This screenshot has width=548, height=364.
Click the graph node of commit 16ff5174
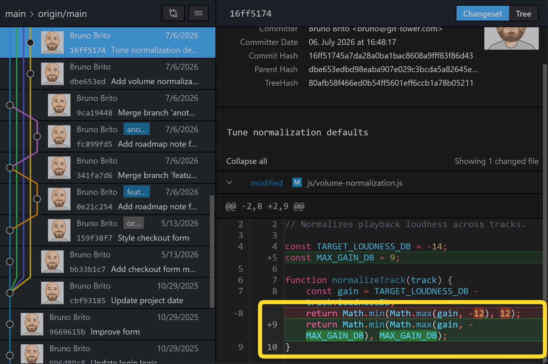(30, 43)
